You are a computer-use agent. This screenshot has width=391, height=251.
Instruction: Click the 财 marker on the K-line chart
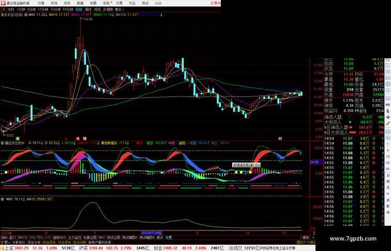click(280, 139)
